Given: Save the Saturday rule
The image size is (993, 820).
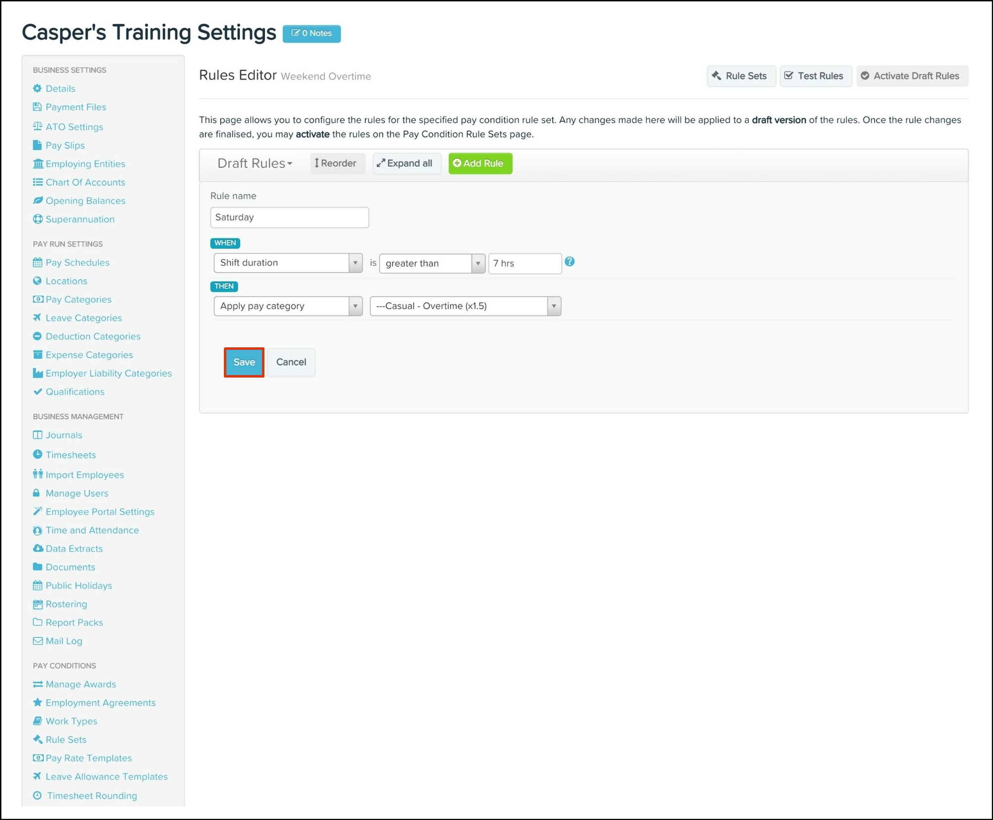Looking at the screenshot, I should pyautogui.click(x=244, y=362).
